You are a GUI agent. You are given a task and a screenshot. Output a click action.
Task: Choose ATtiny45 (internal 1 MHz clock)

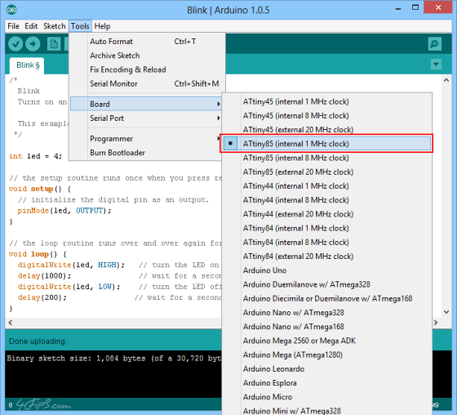coord(326,101)
